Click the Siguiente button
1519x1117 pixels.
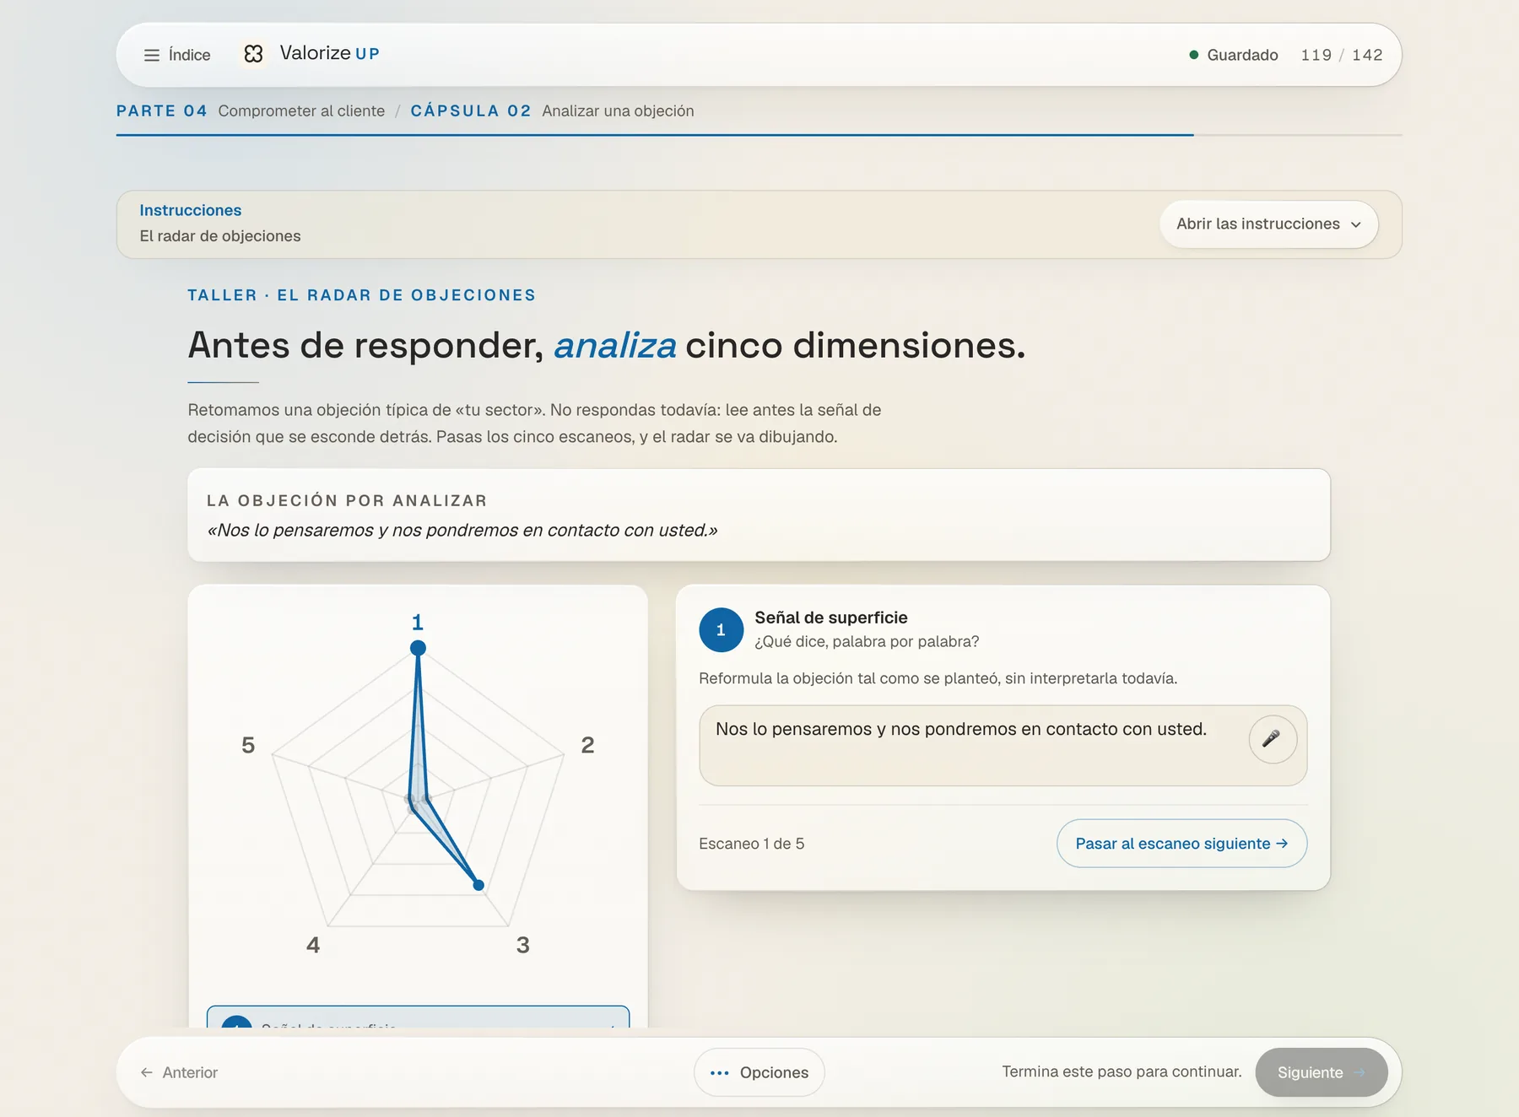point(1322,1072)
